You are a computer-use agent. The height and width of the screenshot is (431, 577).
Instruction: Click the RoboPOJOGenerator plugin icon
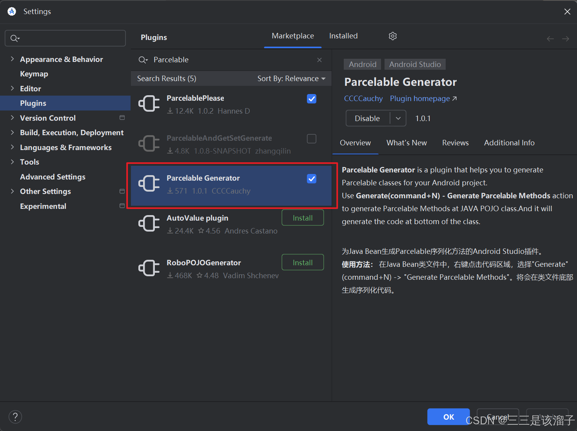[149, 268]
